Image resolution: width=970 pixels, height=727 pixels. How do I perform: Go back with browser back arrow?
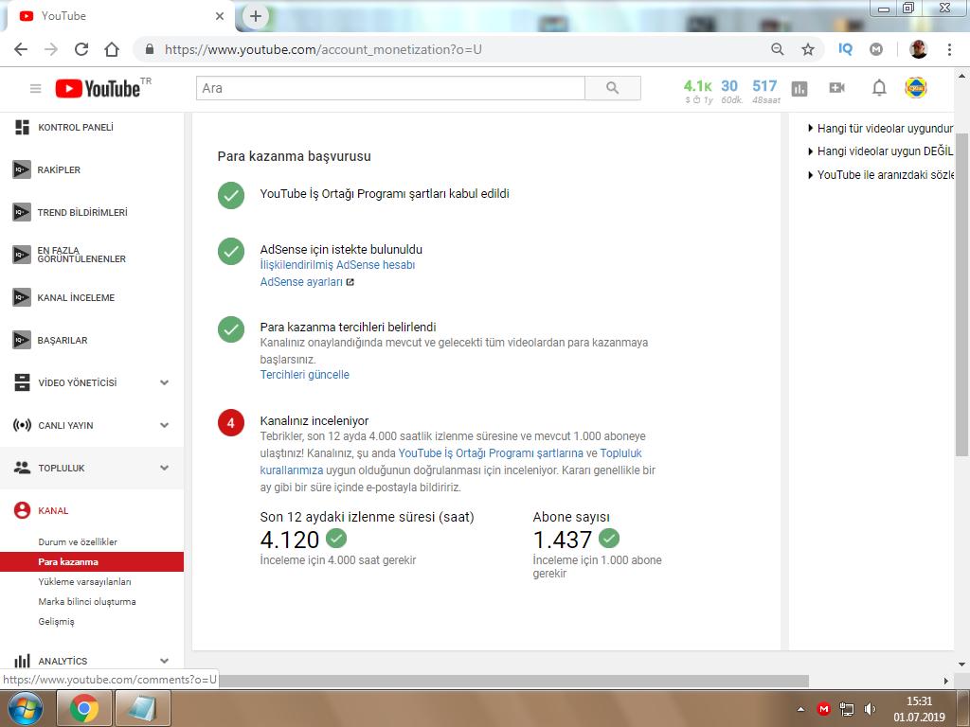click(21, 49)
